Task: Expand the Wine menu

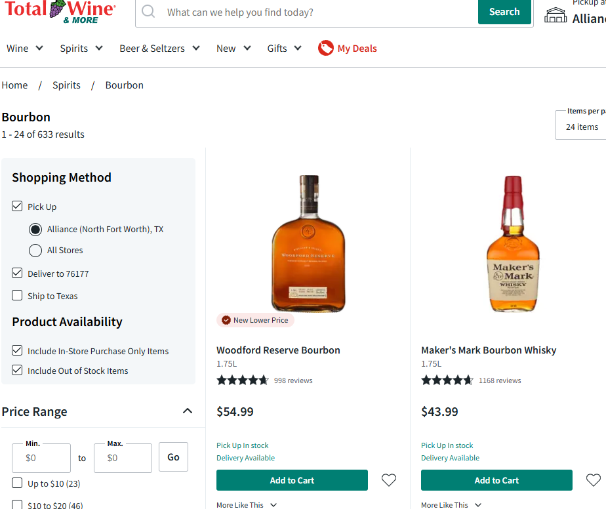Action: (25, 49)
